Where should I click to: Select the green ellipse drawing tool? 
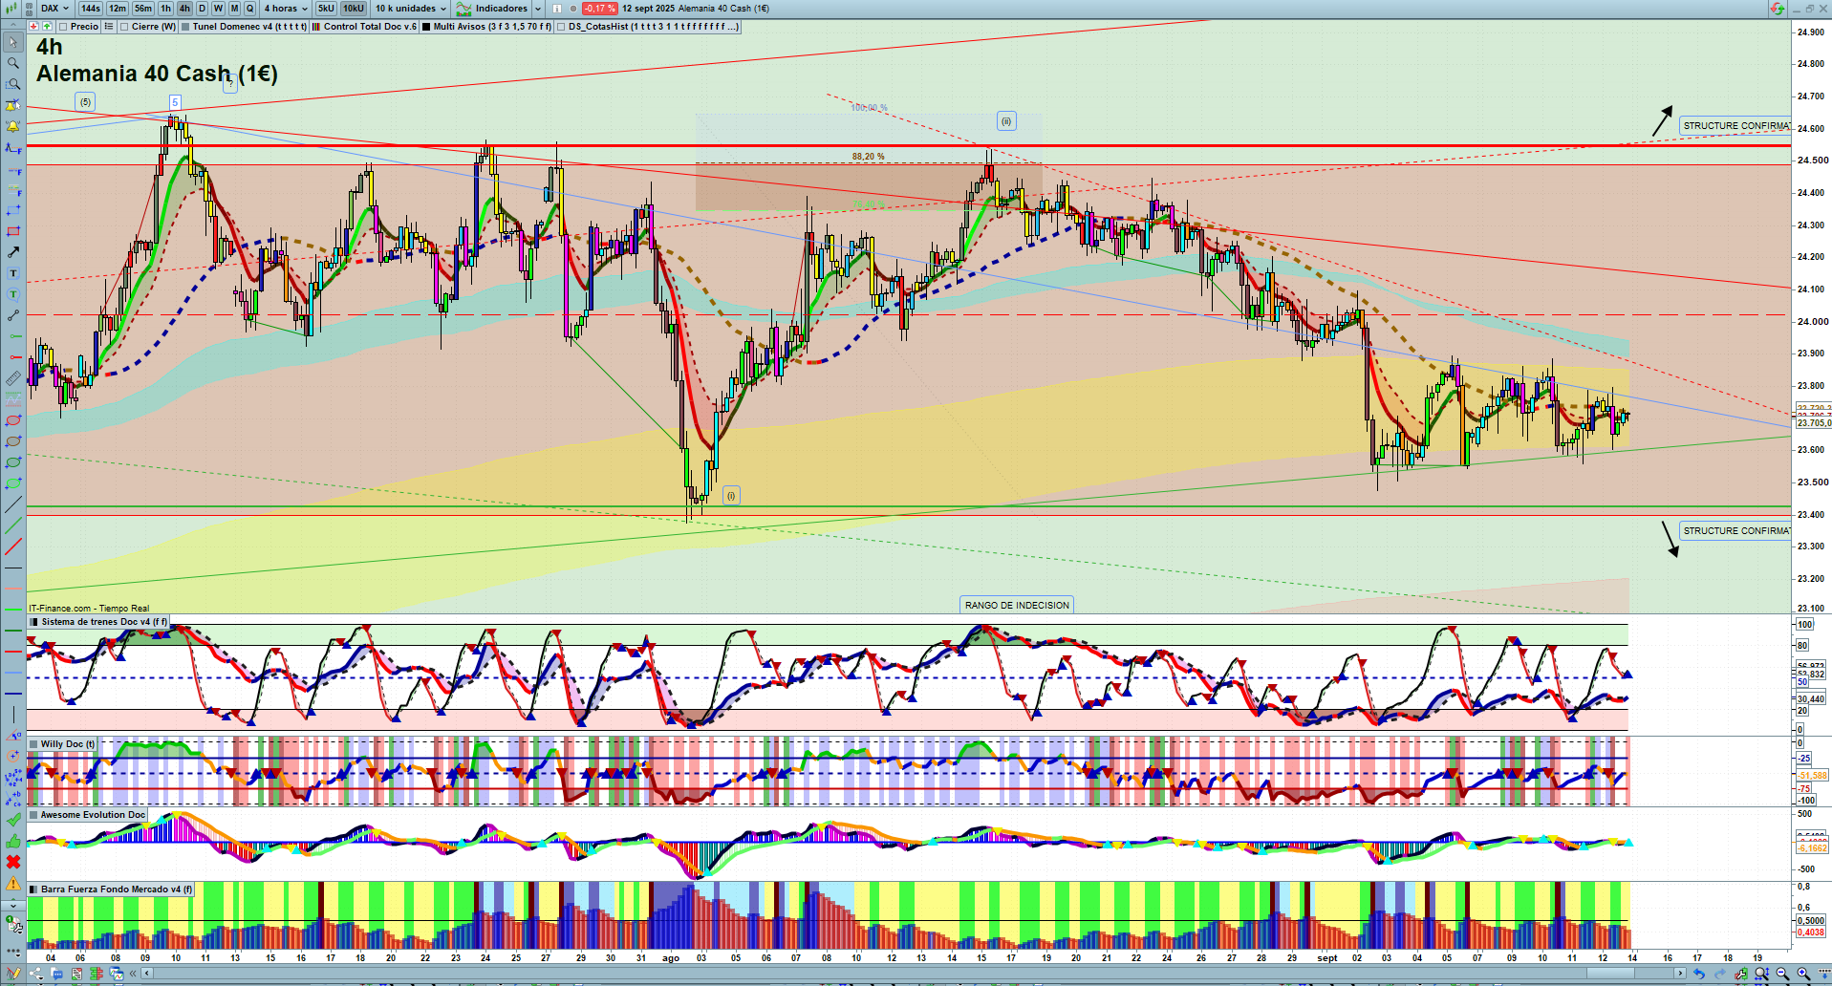pyautogui.click(x=13, y=462)
